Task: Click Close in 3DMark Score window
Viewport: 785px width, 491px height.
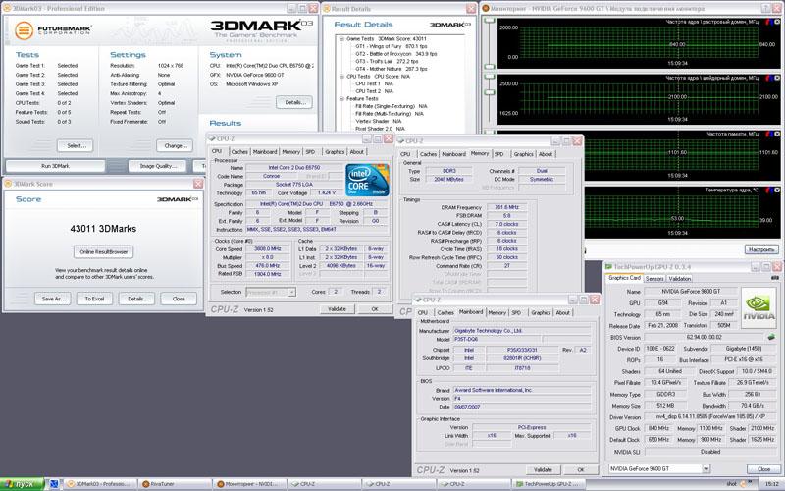Action: pos(179,299)
